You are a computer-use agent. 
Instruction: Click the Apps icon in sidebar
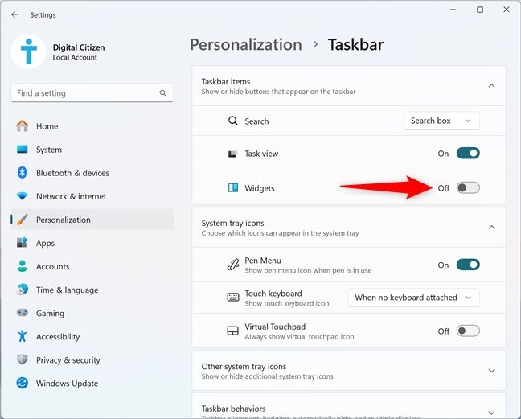point(23,243)
